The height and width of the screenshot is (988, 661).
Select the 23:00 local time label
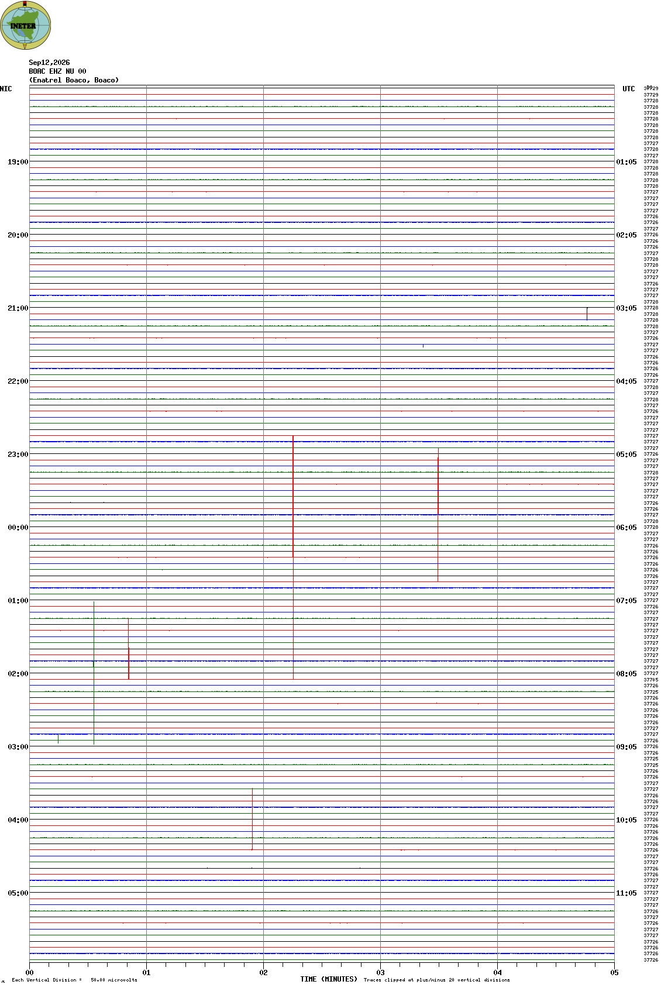point(18,455)
